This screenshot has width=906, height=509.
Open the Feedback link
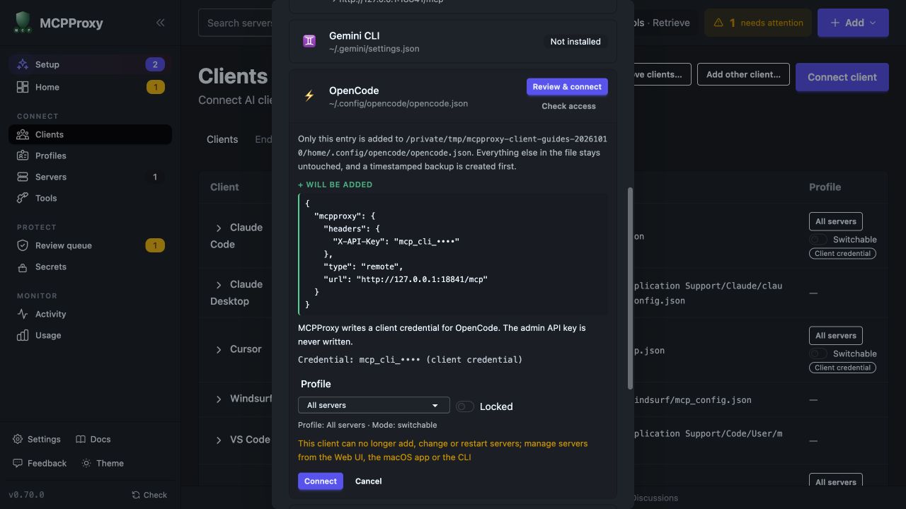(40, 463)
